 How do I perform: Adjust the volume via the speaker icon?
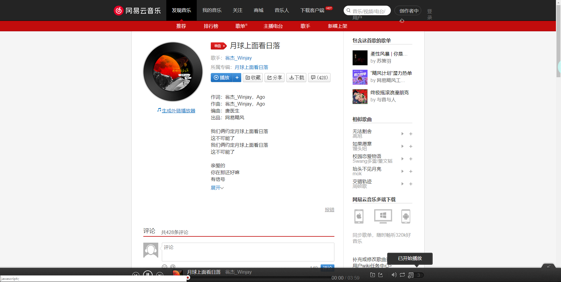coord(394,275)
